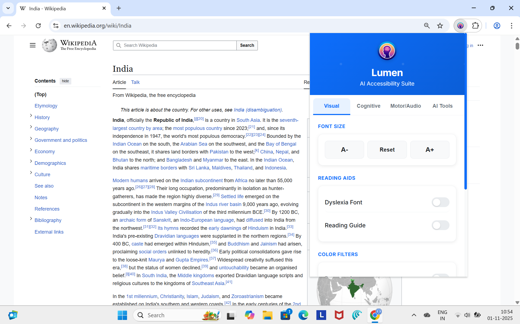Expand Government and politics section
The height and width of the screenshot is (324, 520).
(31, 138)
